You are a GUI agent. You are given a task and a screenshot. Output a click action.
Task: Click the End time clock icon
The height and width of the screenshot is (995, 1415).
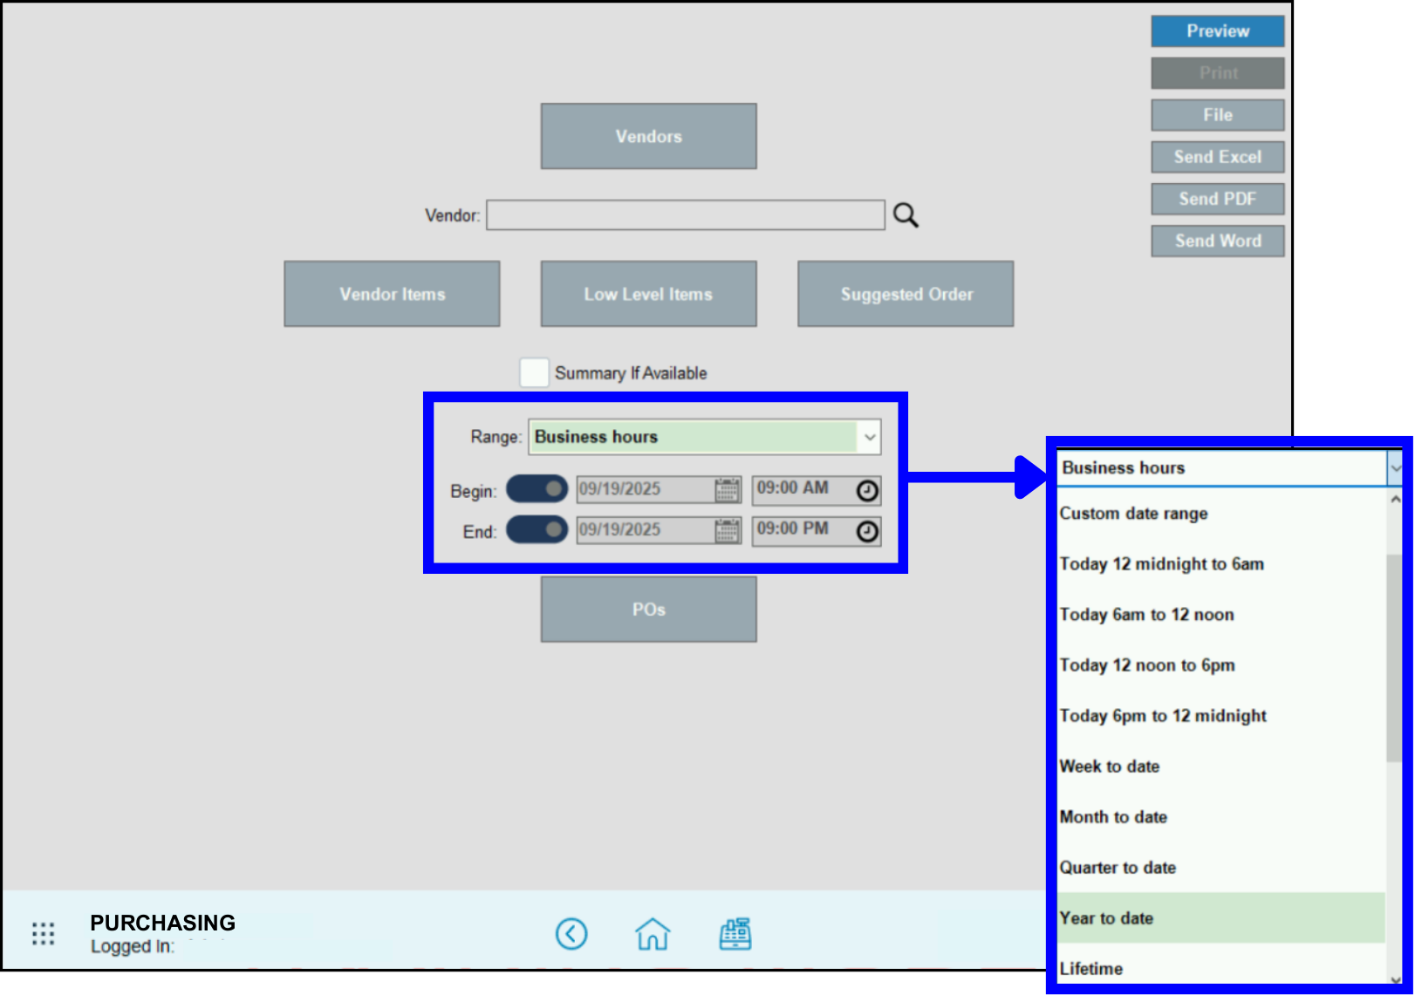866,531
